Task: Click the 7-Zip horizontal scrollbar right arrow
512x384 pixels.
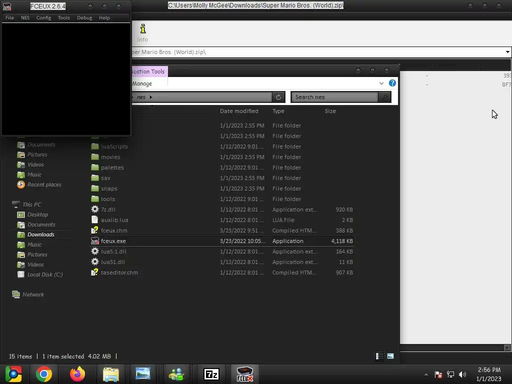Action: [x=507, y=348]
